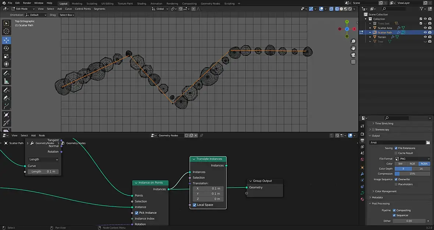Image resolution: width=434 pixels, height=230 pixels.
Task: Toggle camera view icon in viewport
Action: 353,55
